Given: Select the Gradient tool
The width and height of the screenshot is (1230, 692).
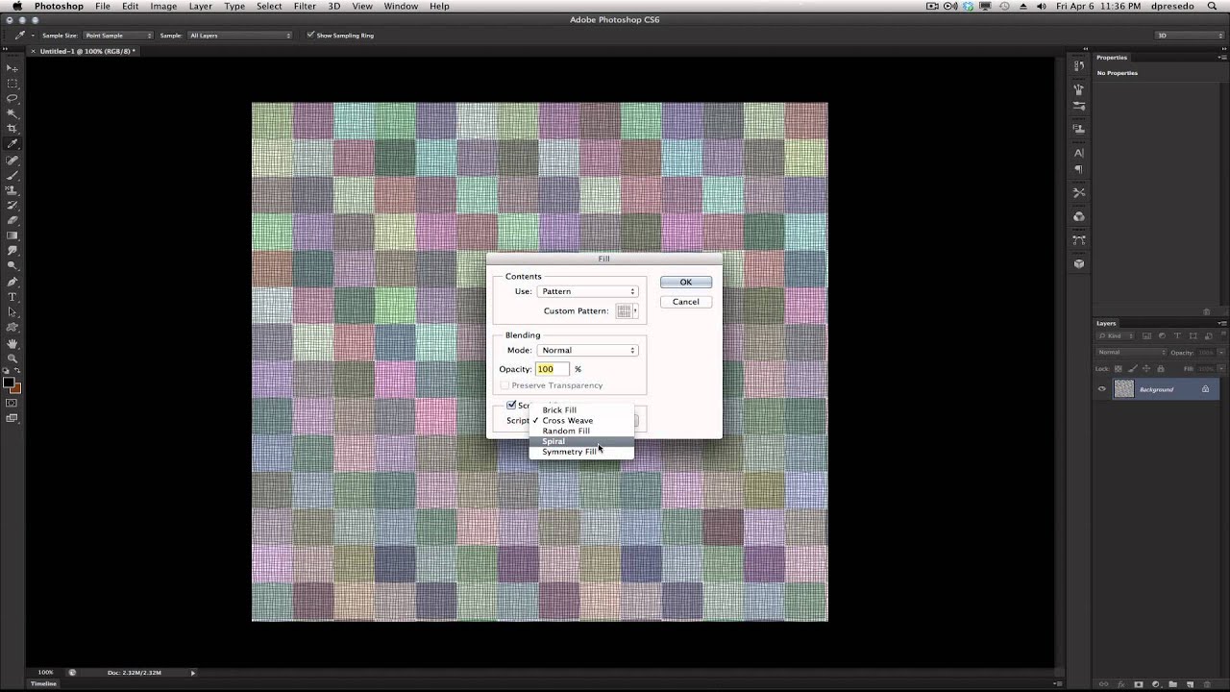Looking at the screenshot, I should 12,235.
